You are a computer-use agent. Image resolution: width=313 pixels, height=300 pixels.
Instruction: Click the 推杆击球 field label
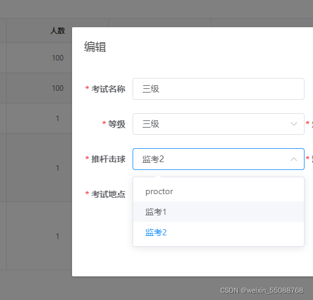click(x=108, y=159)
